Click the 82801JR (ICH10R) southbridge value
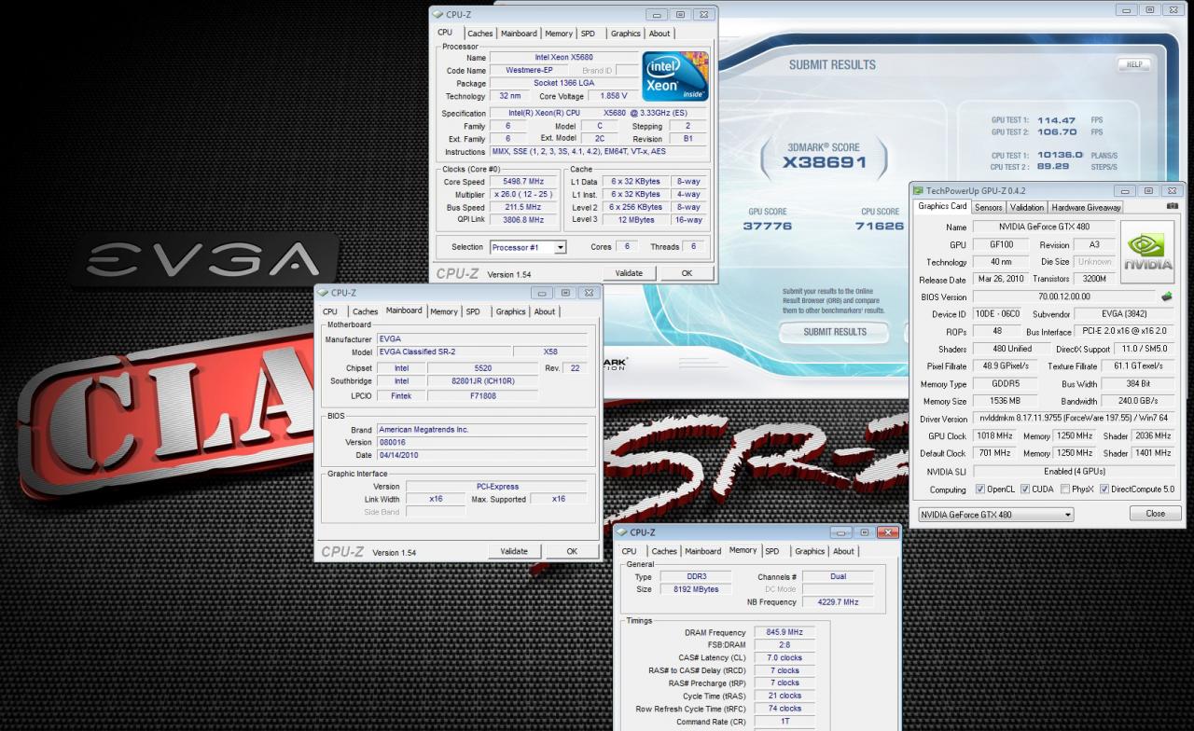 (x=482, y=381)
